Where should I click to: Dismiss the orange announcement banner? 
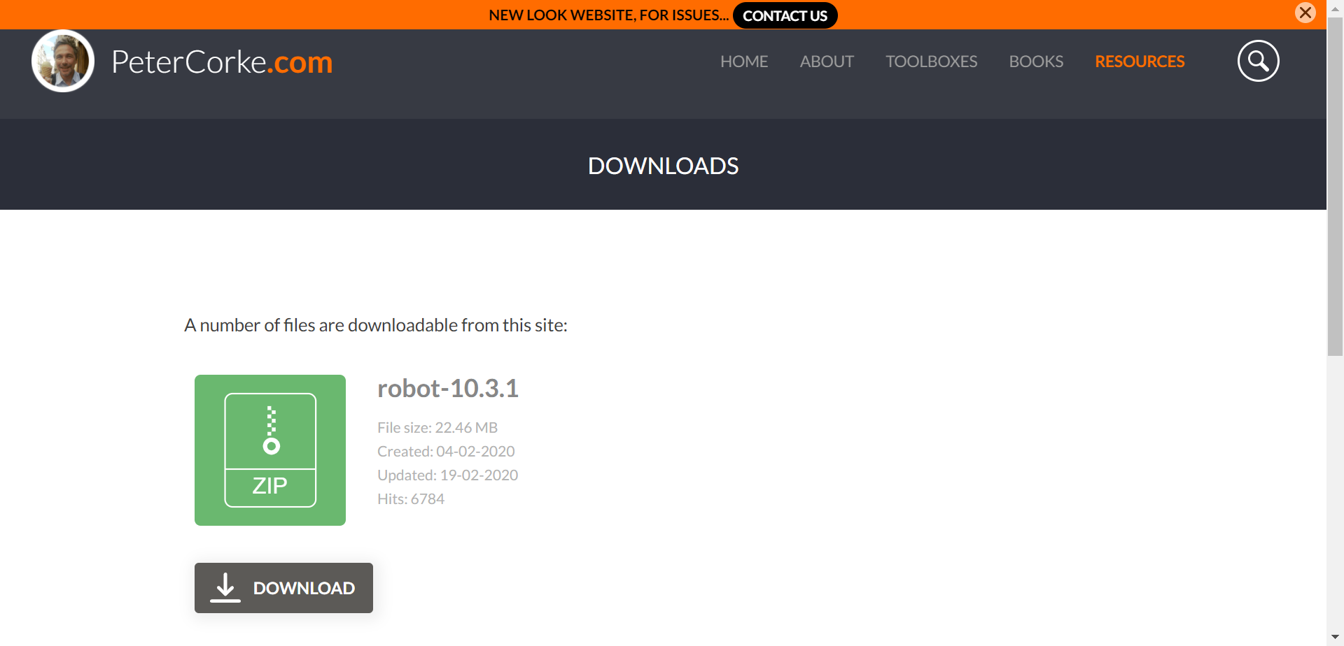click(x=1305, y=13)
